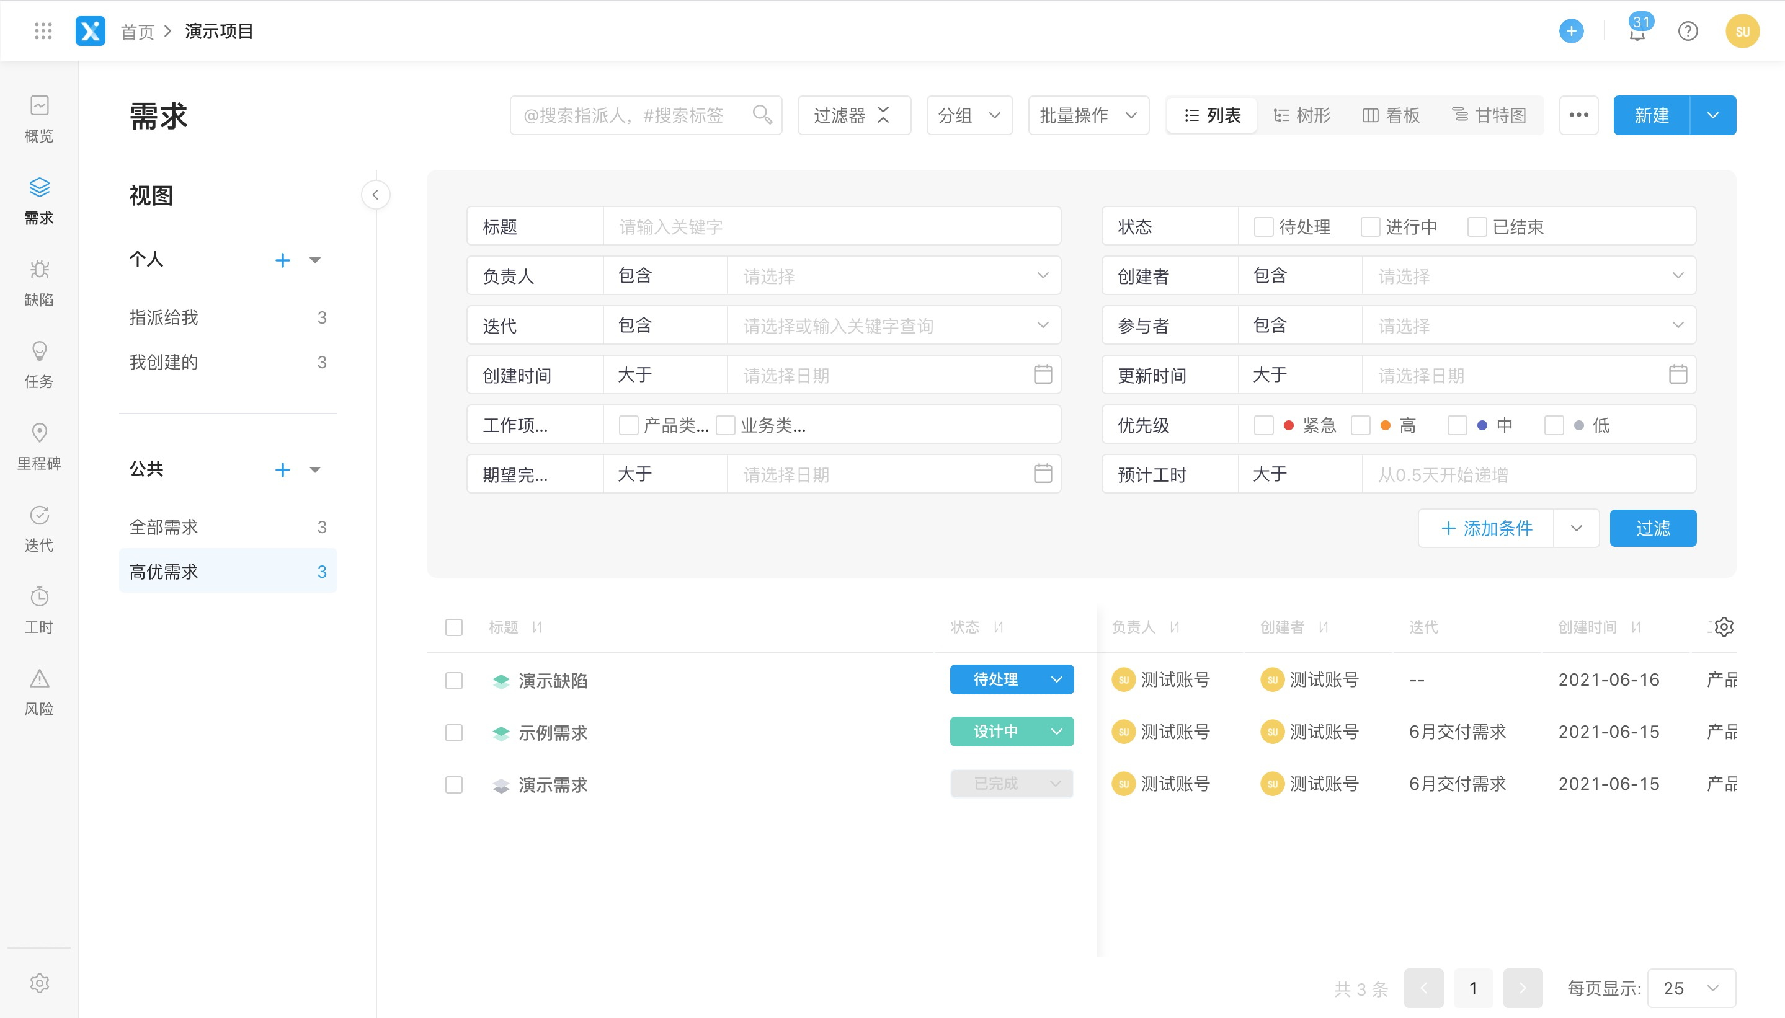Check the 低 priority checkbox

1554,425
